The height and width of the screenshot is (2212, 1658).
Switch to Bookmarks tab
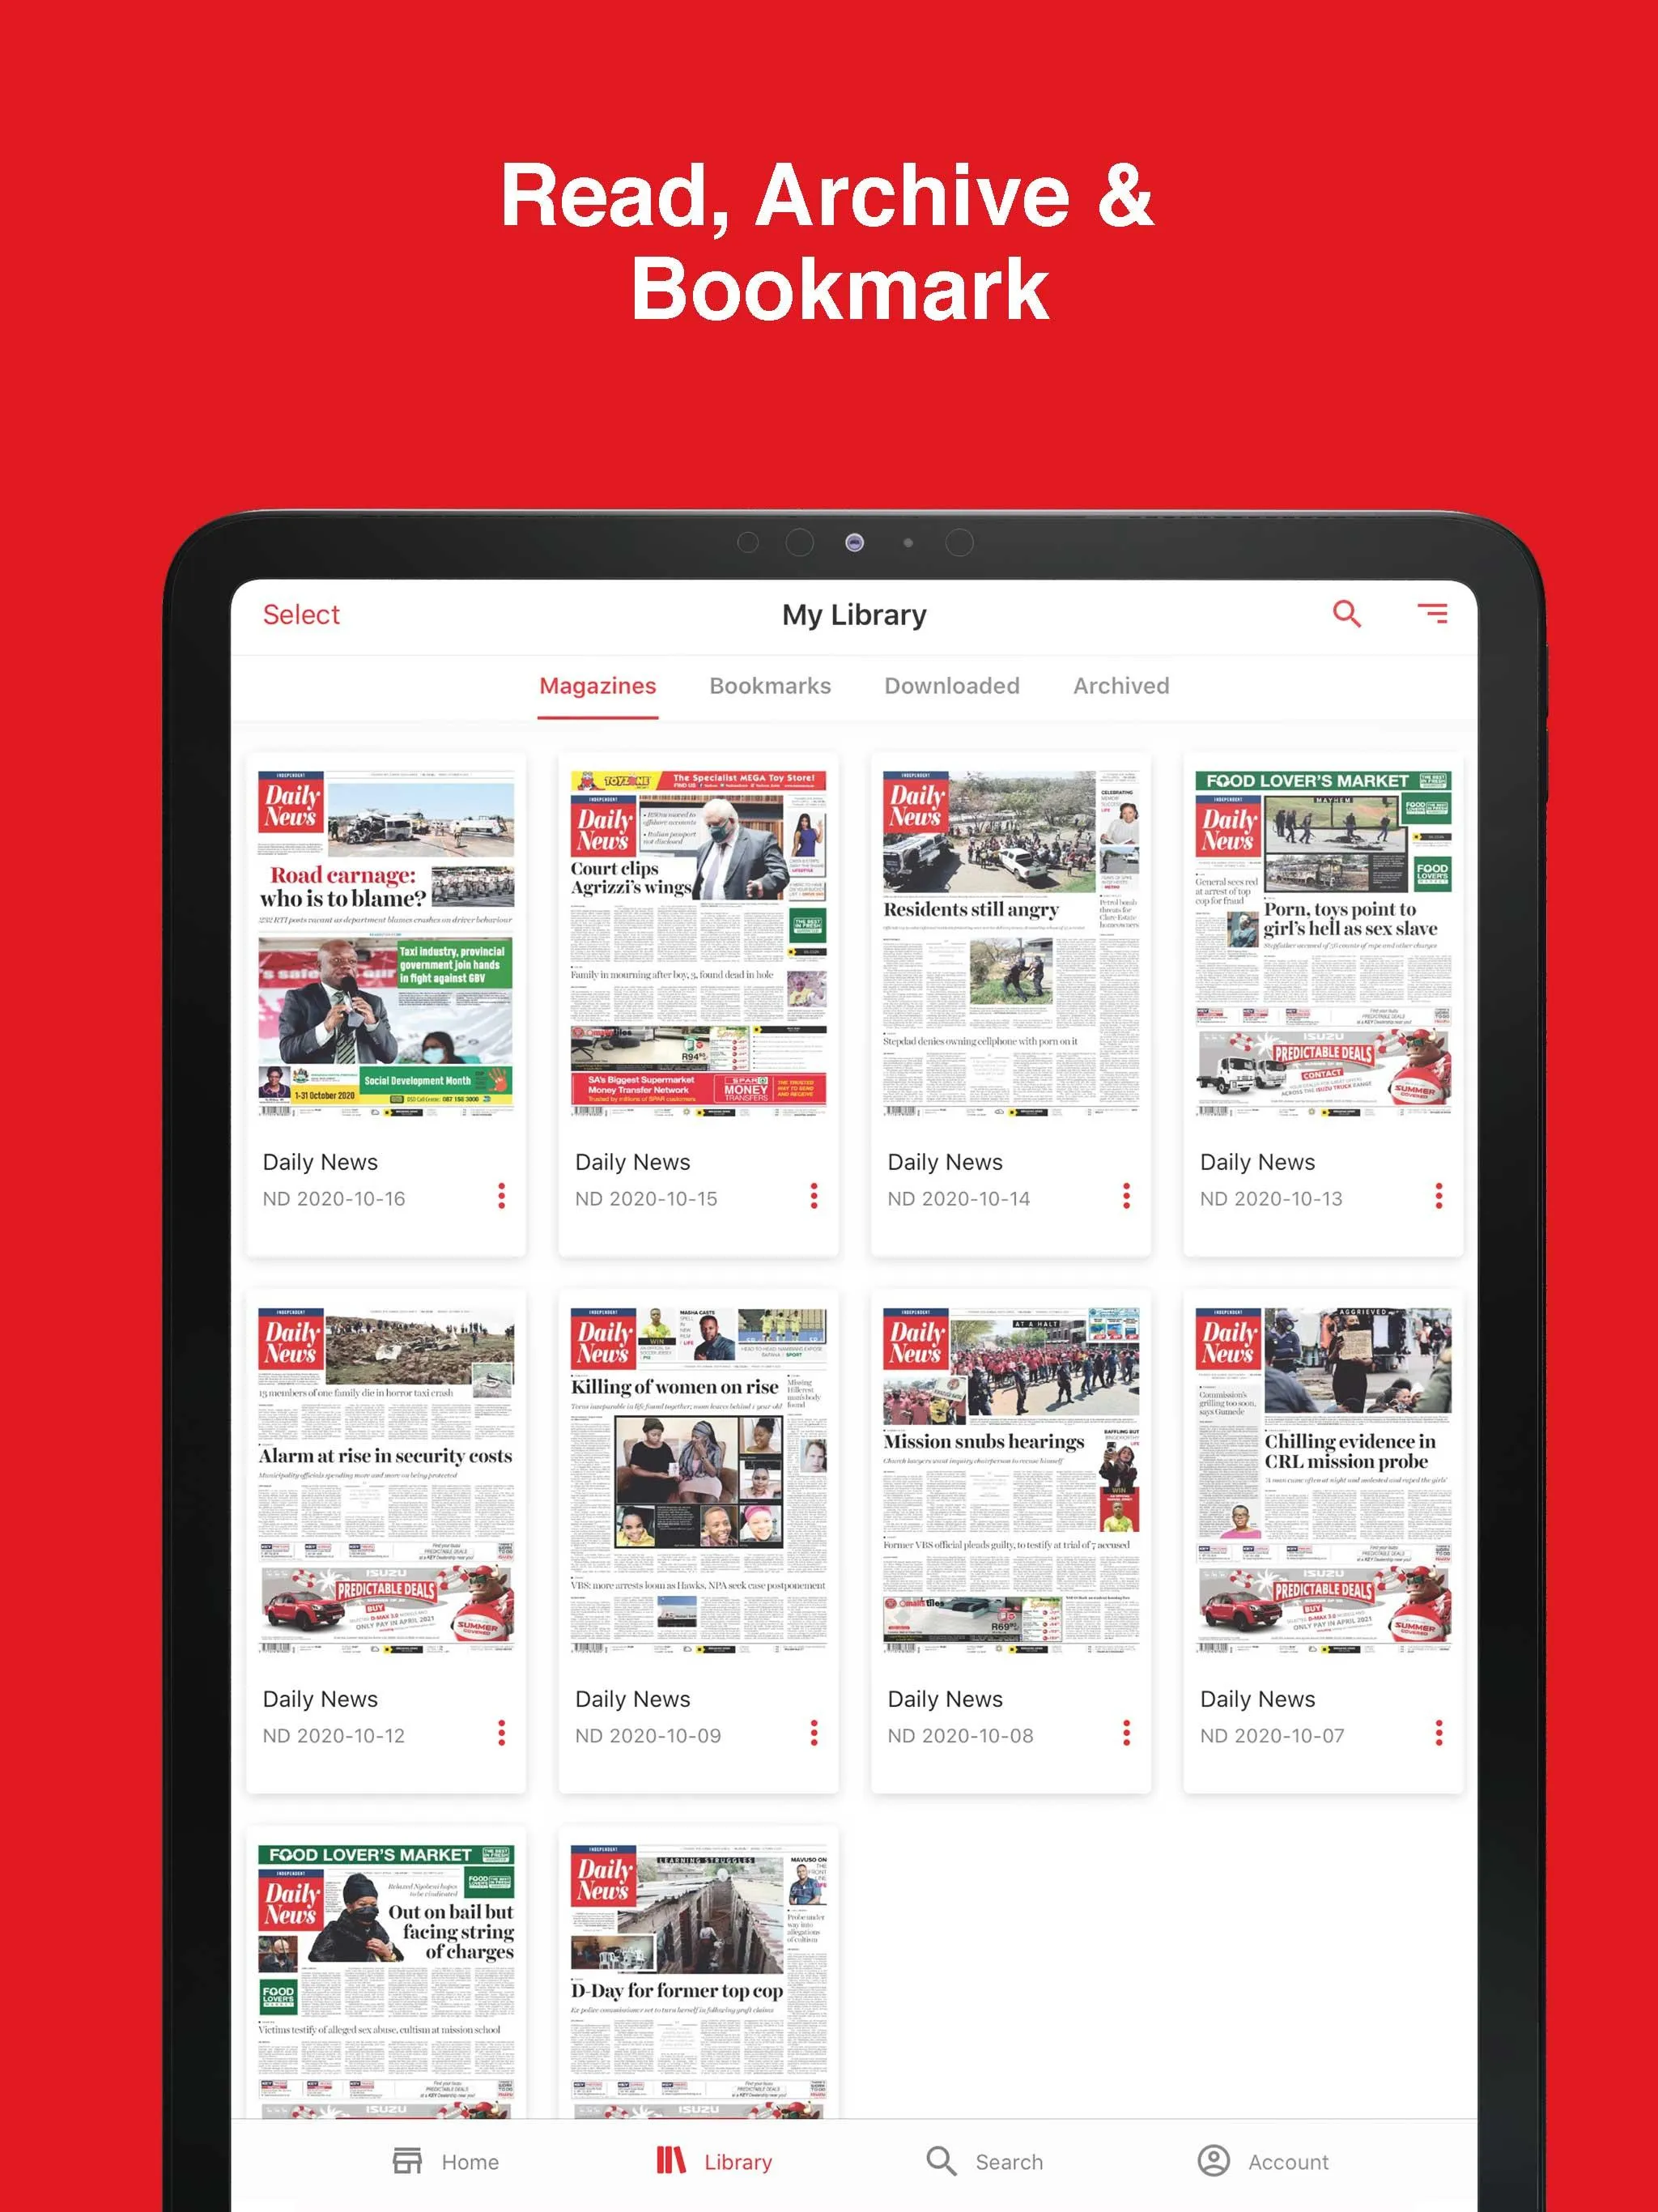tap(770, 684)
